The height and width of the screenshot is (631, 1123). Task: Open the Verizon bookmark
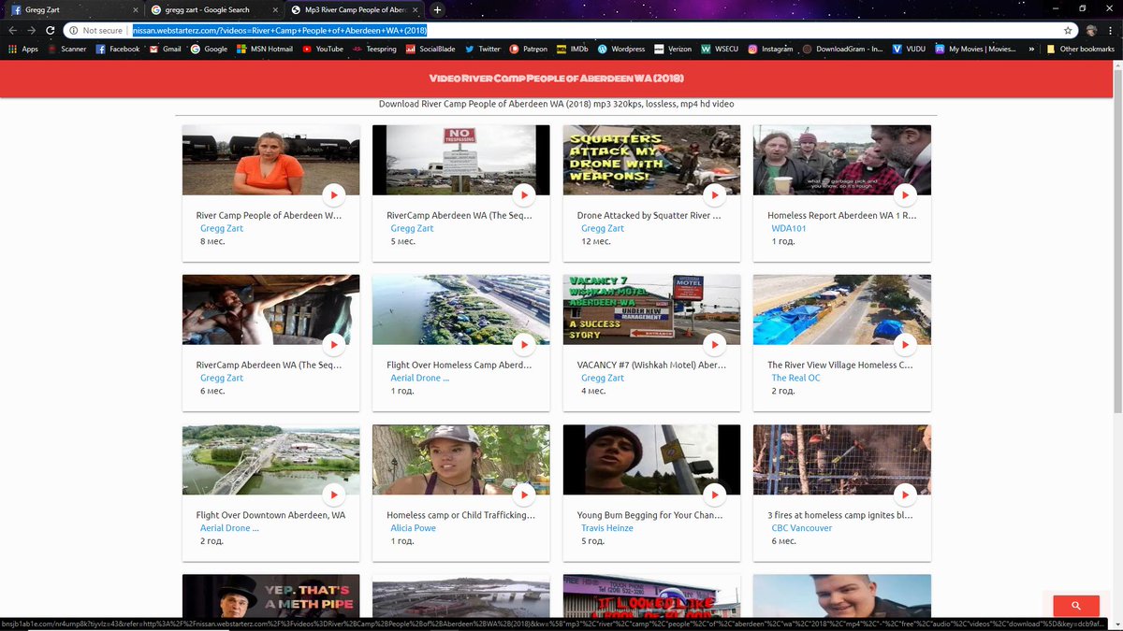click(674, 49)
